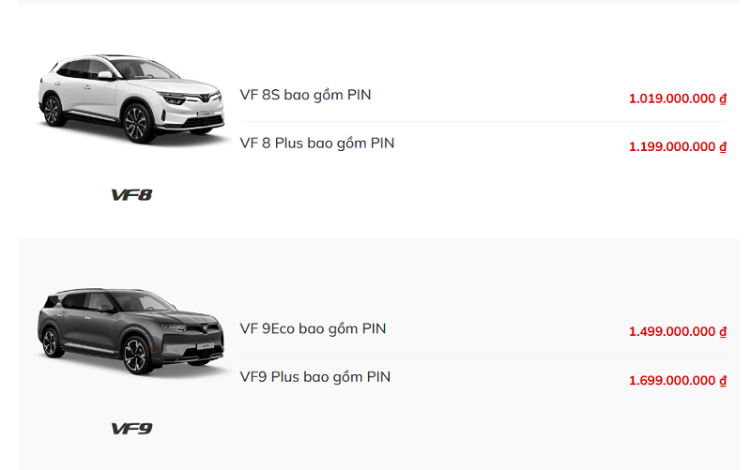
Task: Click the đ symbol beside 1.499.000.000
Action: point(723,331)
